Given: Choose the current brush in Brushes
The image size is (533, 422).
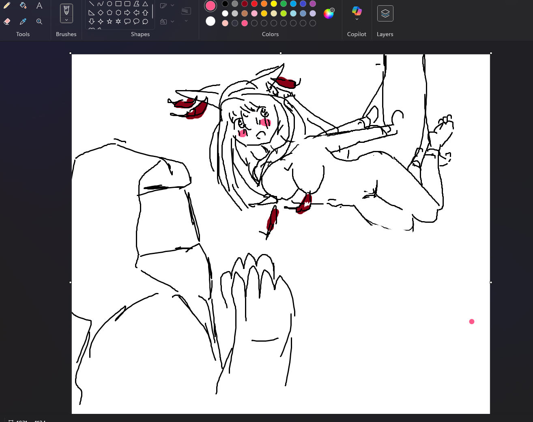Looking at the screenshot, I should point(67,10).
